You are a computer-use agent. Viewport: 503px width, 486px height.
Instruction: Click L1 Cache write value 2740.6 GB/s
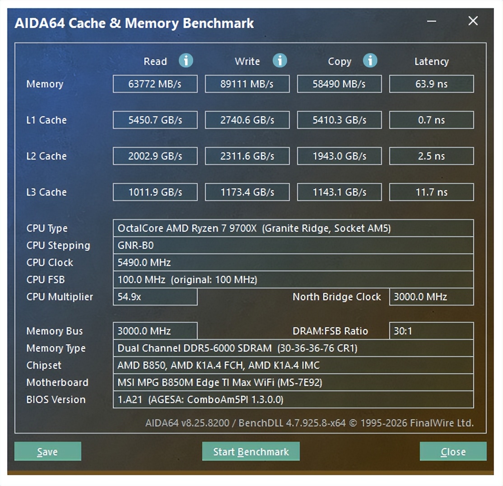pos(247,120)
